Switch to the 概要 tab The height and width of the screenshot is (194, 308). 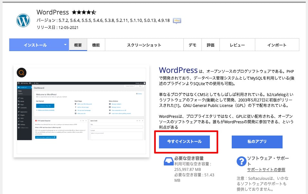(78, 45)
